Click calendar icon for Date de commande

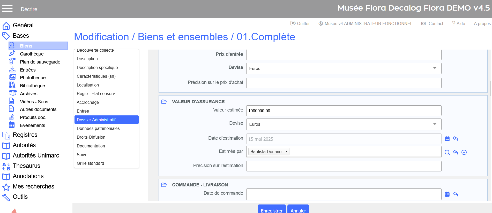pyautogui.click(x=447, y=194)
